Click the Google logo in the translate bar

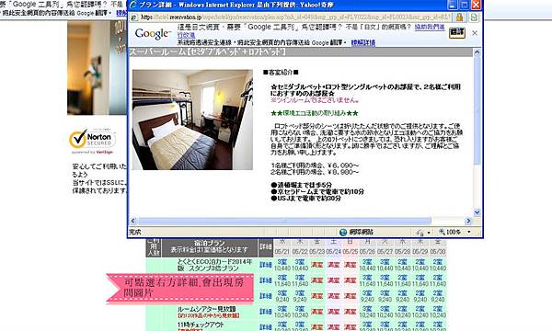[x=153, y=33]
